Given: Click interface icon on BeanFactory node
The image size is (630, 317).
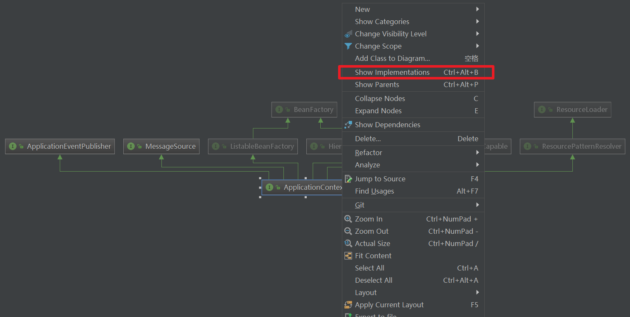Looking at the screenshot, I should [x=279, y=109].
